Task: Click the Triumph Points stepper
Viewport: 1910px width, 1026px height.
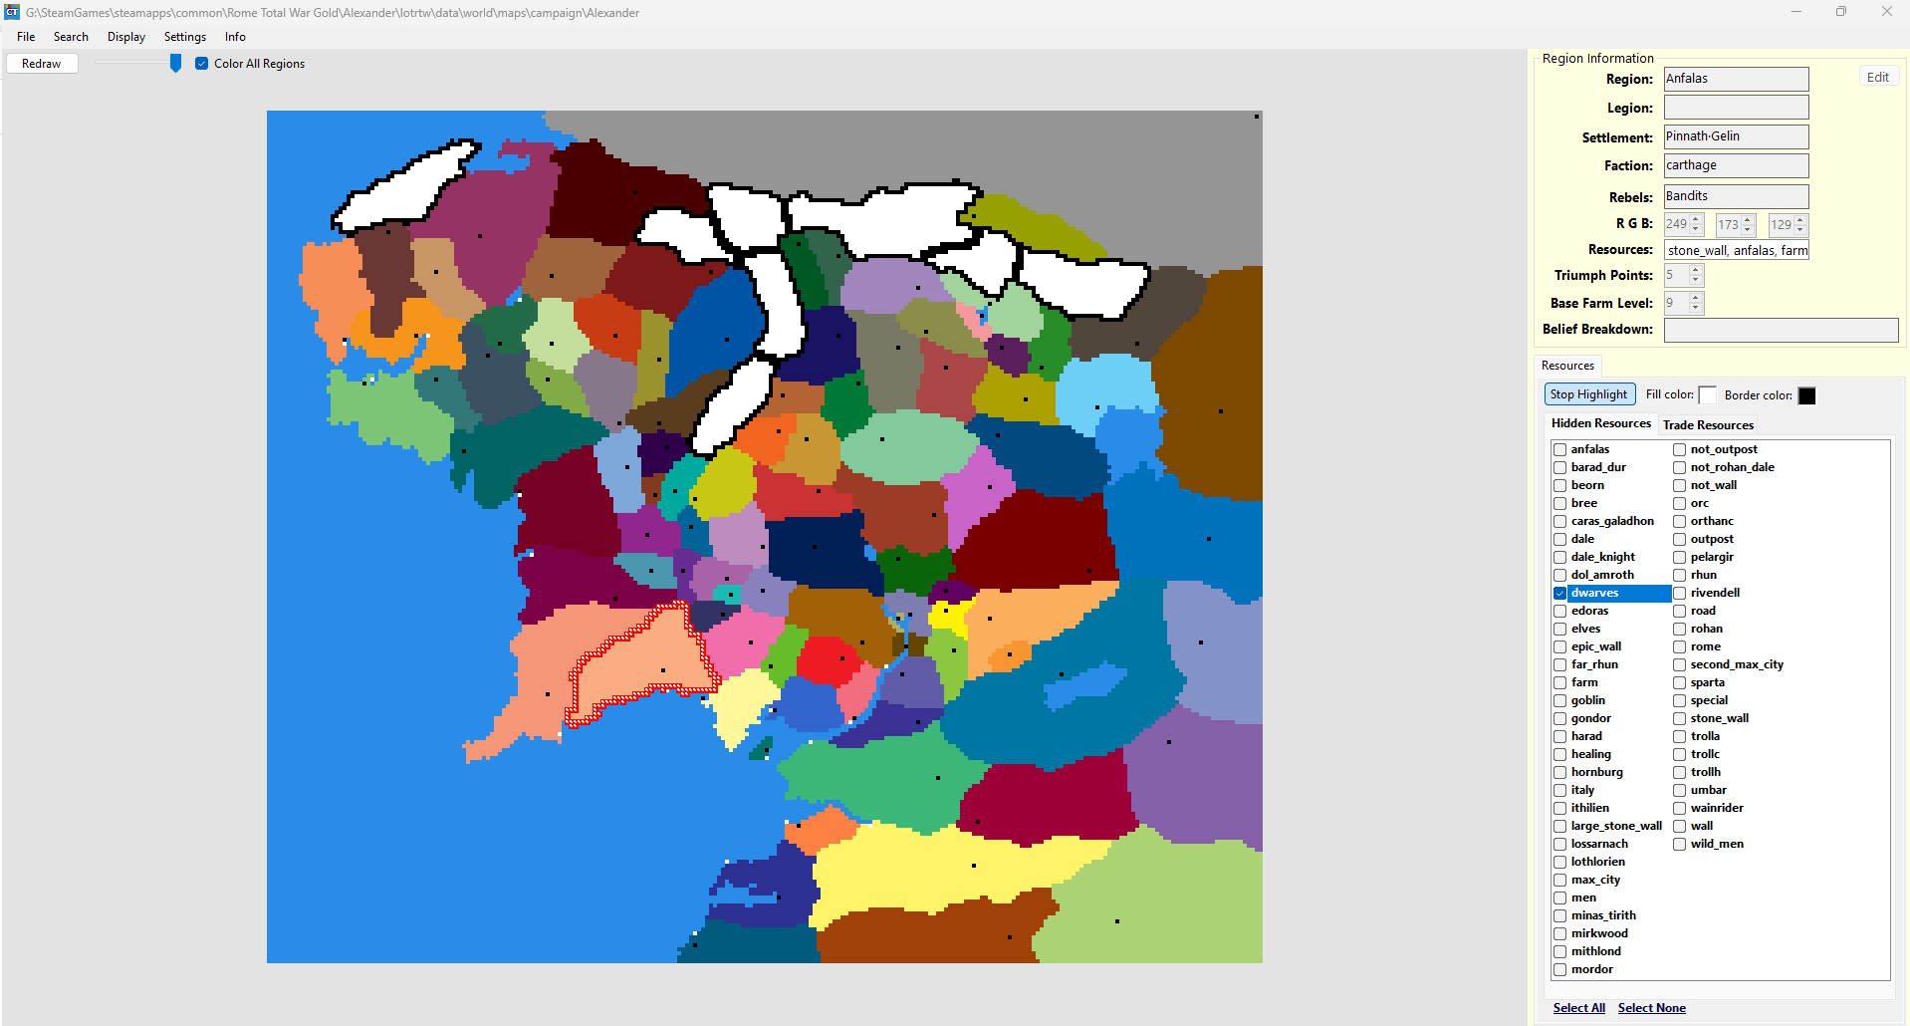Action: [x=1684, y=275]
